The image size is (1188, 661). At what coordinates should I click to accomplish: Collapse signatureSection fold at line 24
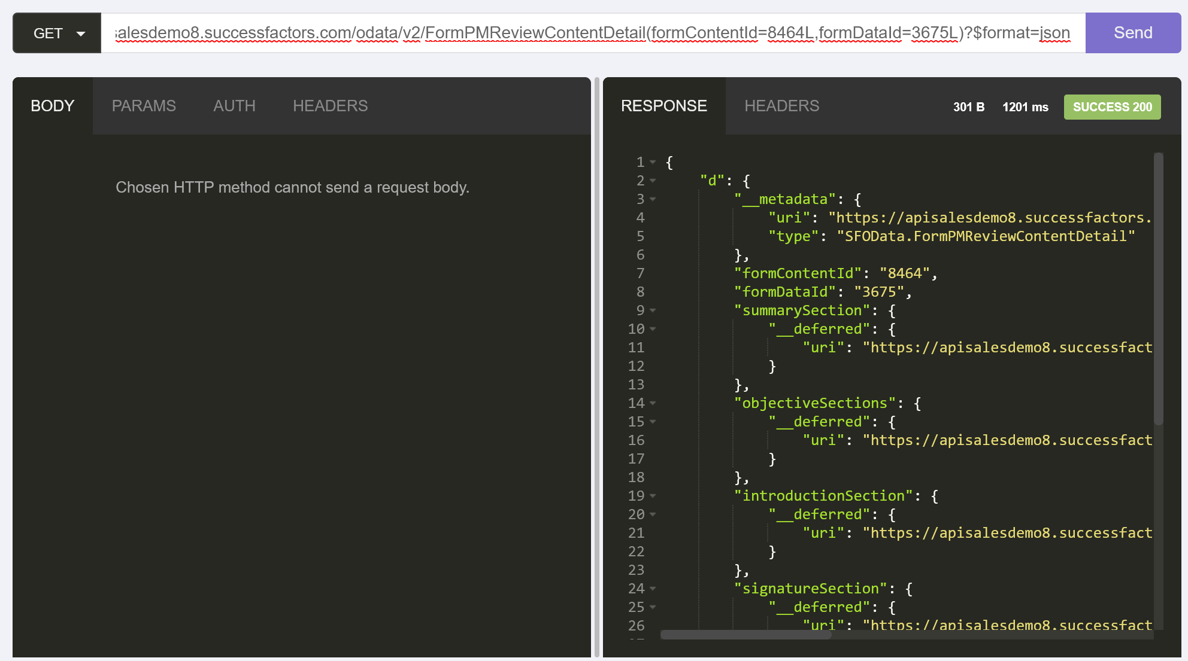653,589
